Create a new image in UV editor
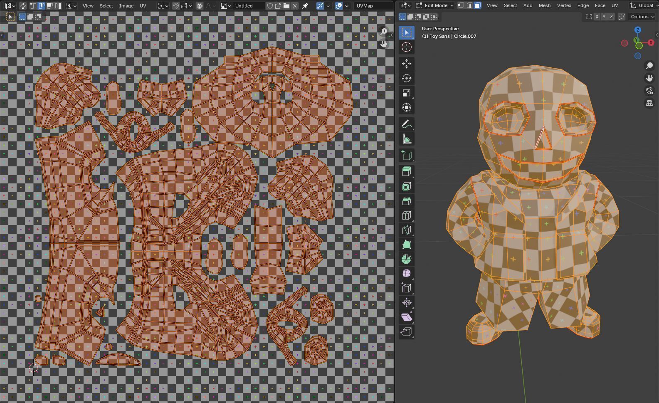This screenshot has height=403, width=659. pos(278,6)
